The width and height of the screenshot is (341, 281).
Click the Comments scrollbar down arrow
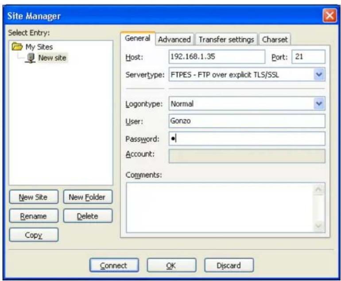pos(318,226)
